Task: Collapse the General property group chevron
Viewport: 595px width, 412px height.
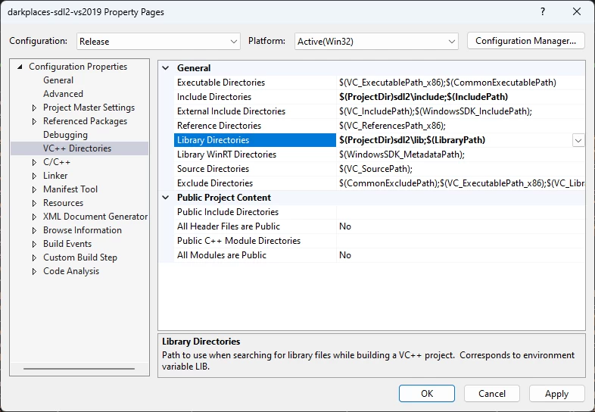Action: 166,68
